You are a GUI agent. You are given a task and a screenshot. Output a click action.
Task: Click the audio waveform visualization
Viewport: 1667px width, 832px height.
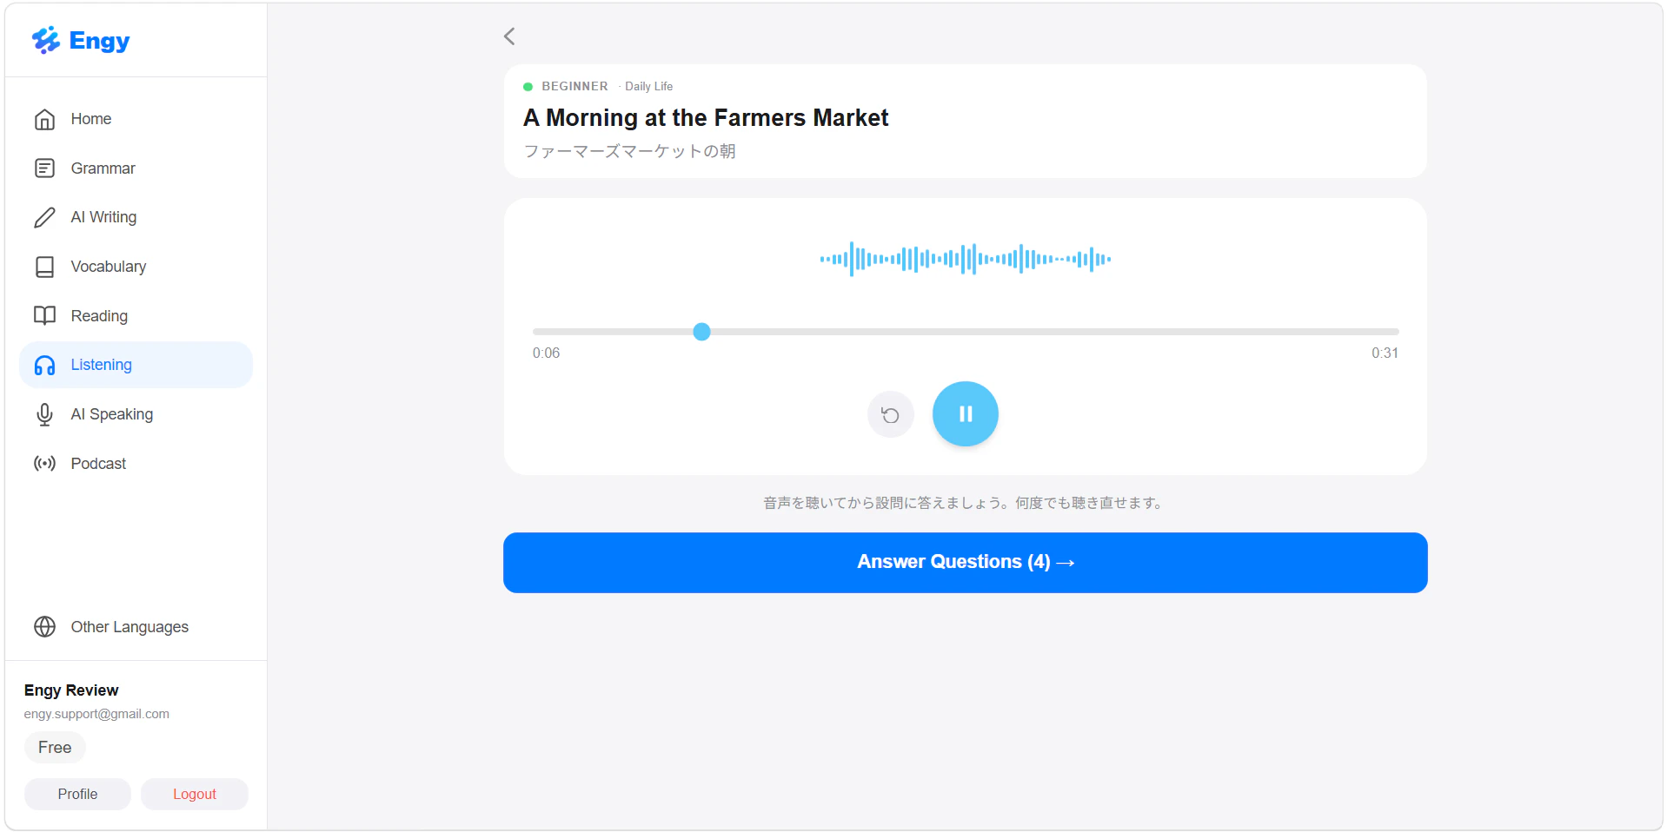tap(965, 259)
